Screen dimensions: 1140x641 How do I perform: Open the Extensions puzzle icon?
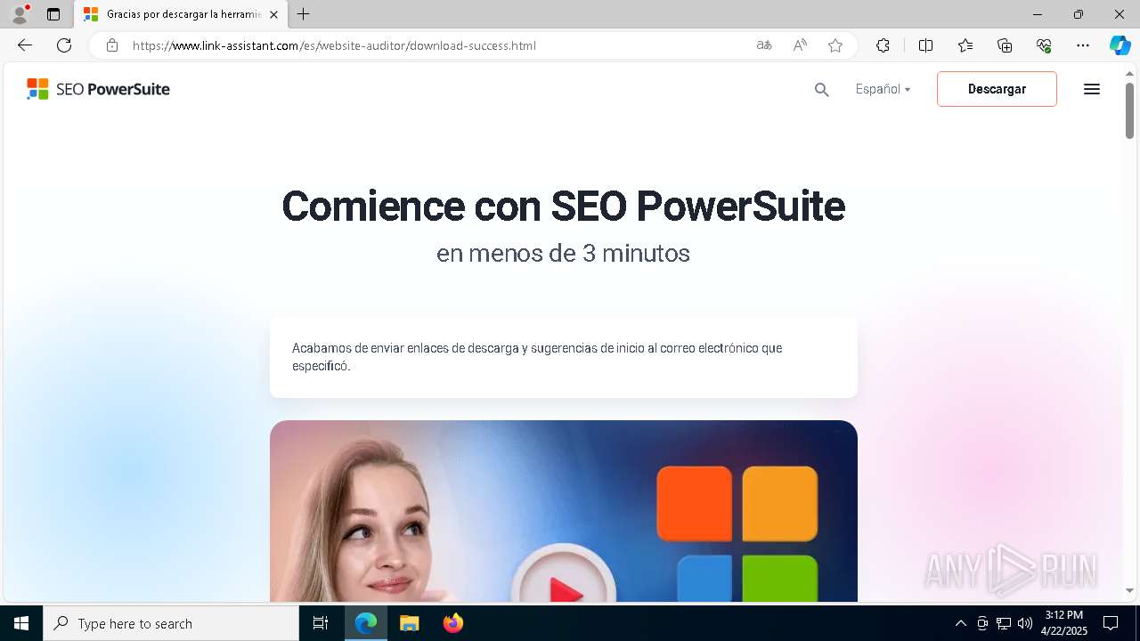883,45
